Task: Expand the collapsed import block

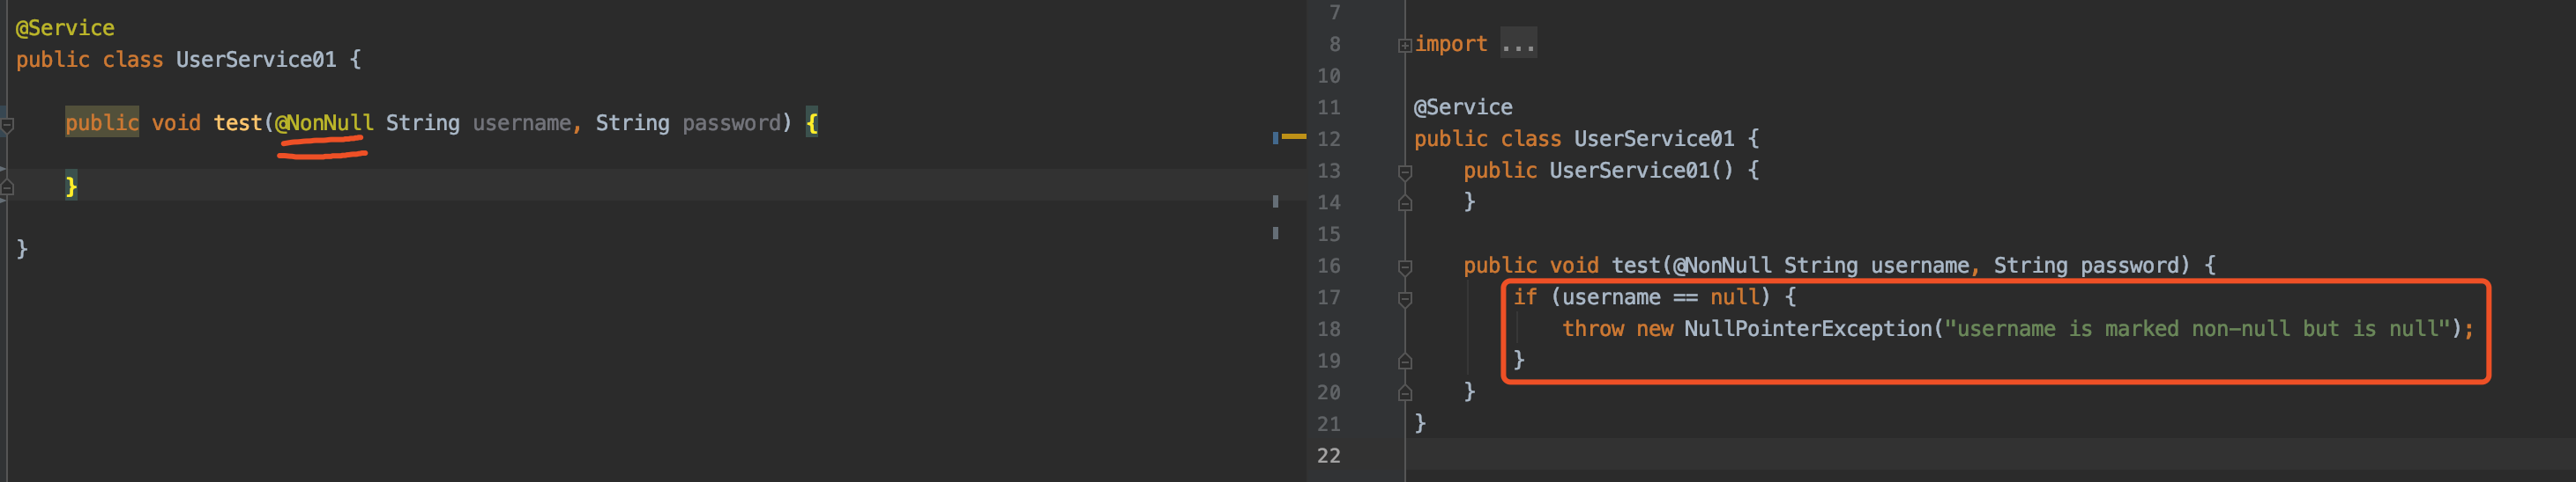Action: (x=1404, y=45)
